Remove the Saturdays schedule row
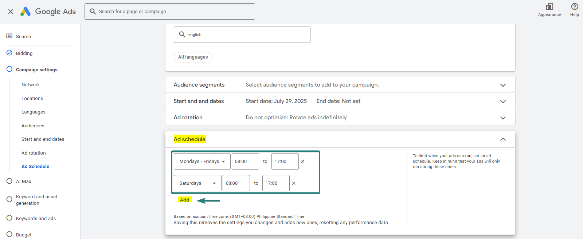 (294, 183)
